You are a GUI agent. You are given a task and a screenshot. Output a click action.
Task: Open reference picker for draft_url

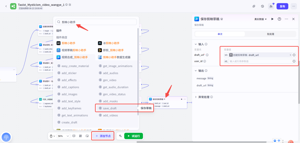tap(294, 55)
